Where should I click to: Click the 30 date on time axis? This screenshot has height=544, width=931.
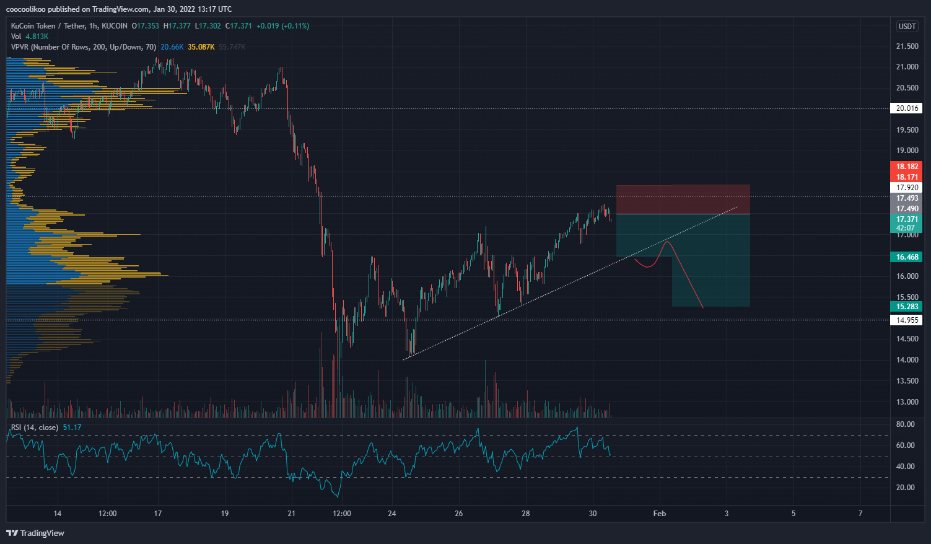point(593,514)
